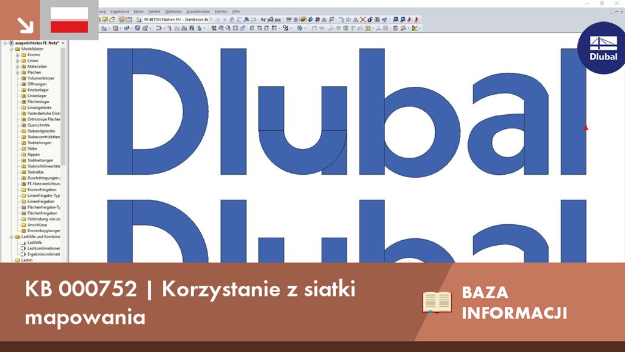Open the RF-BETON Flächen module combo box

(179, 20)
